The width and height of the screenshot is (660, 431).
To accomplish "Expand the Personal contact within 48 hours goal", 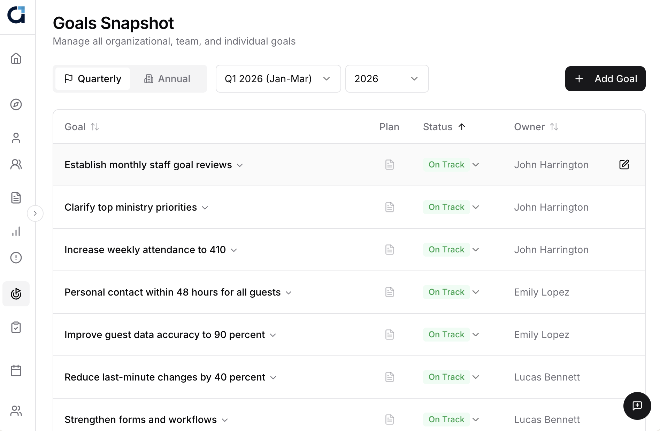I will [289, 293].
